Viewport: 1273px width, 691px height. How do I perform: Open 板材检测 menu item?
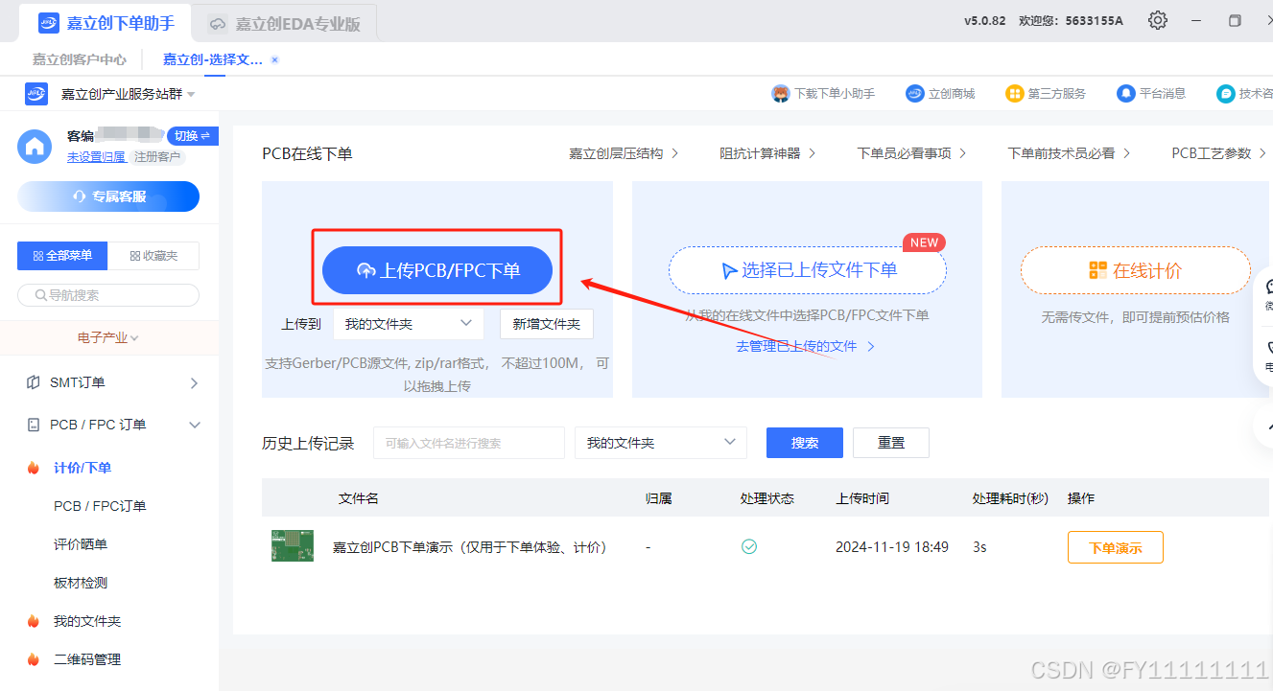click(x=81, y=583)
